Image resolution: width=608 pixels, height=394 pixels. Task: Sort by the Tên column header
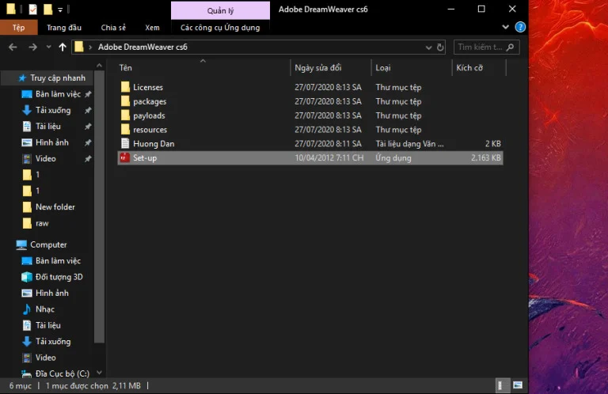click(126, 68)
